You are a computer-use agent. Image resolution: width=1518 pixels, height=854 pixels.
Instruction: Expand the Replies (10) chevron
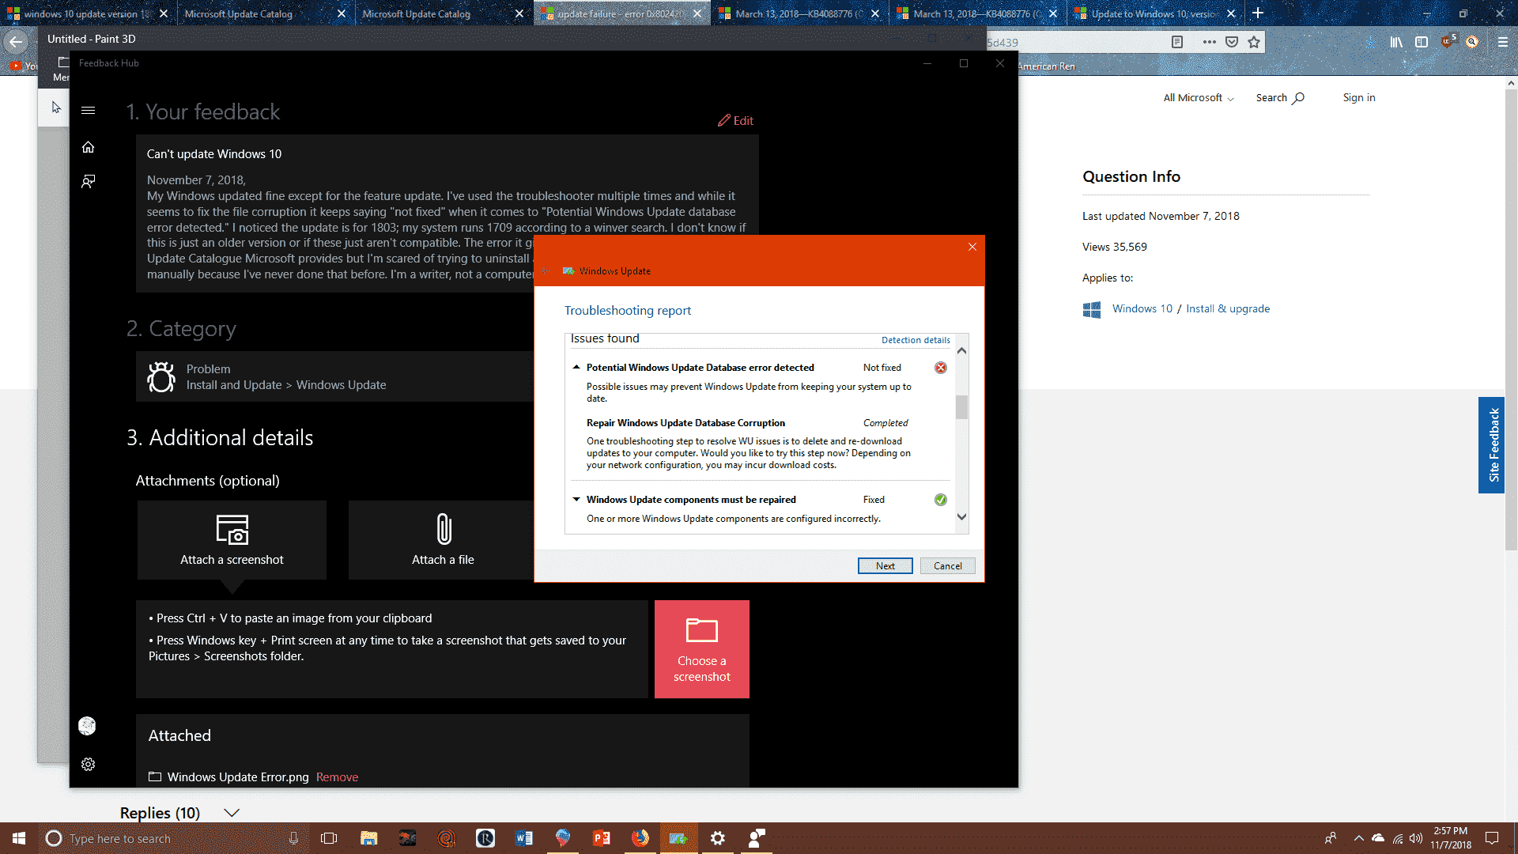tap(232, 813)
